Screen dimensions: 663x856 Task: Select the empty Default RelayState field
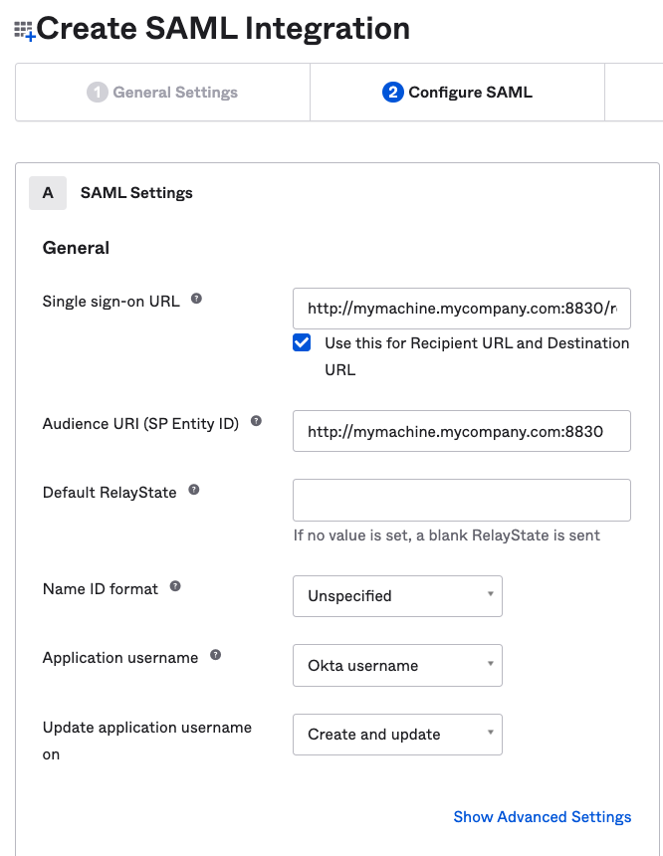pos(461,500)
